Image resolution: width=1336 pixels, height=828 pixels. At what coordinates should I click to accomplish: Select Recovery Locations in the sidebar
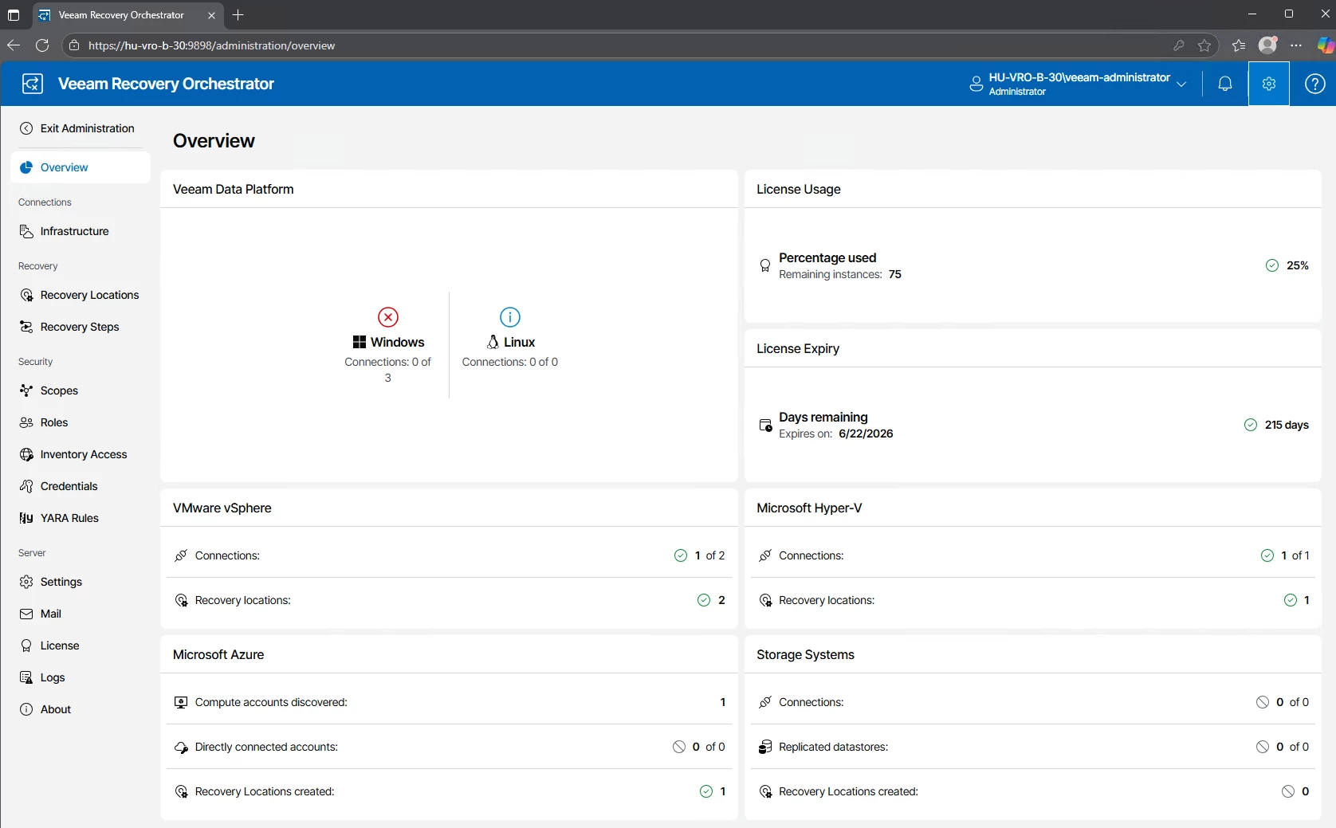coord(89,295)
